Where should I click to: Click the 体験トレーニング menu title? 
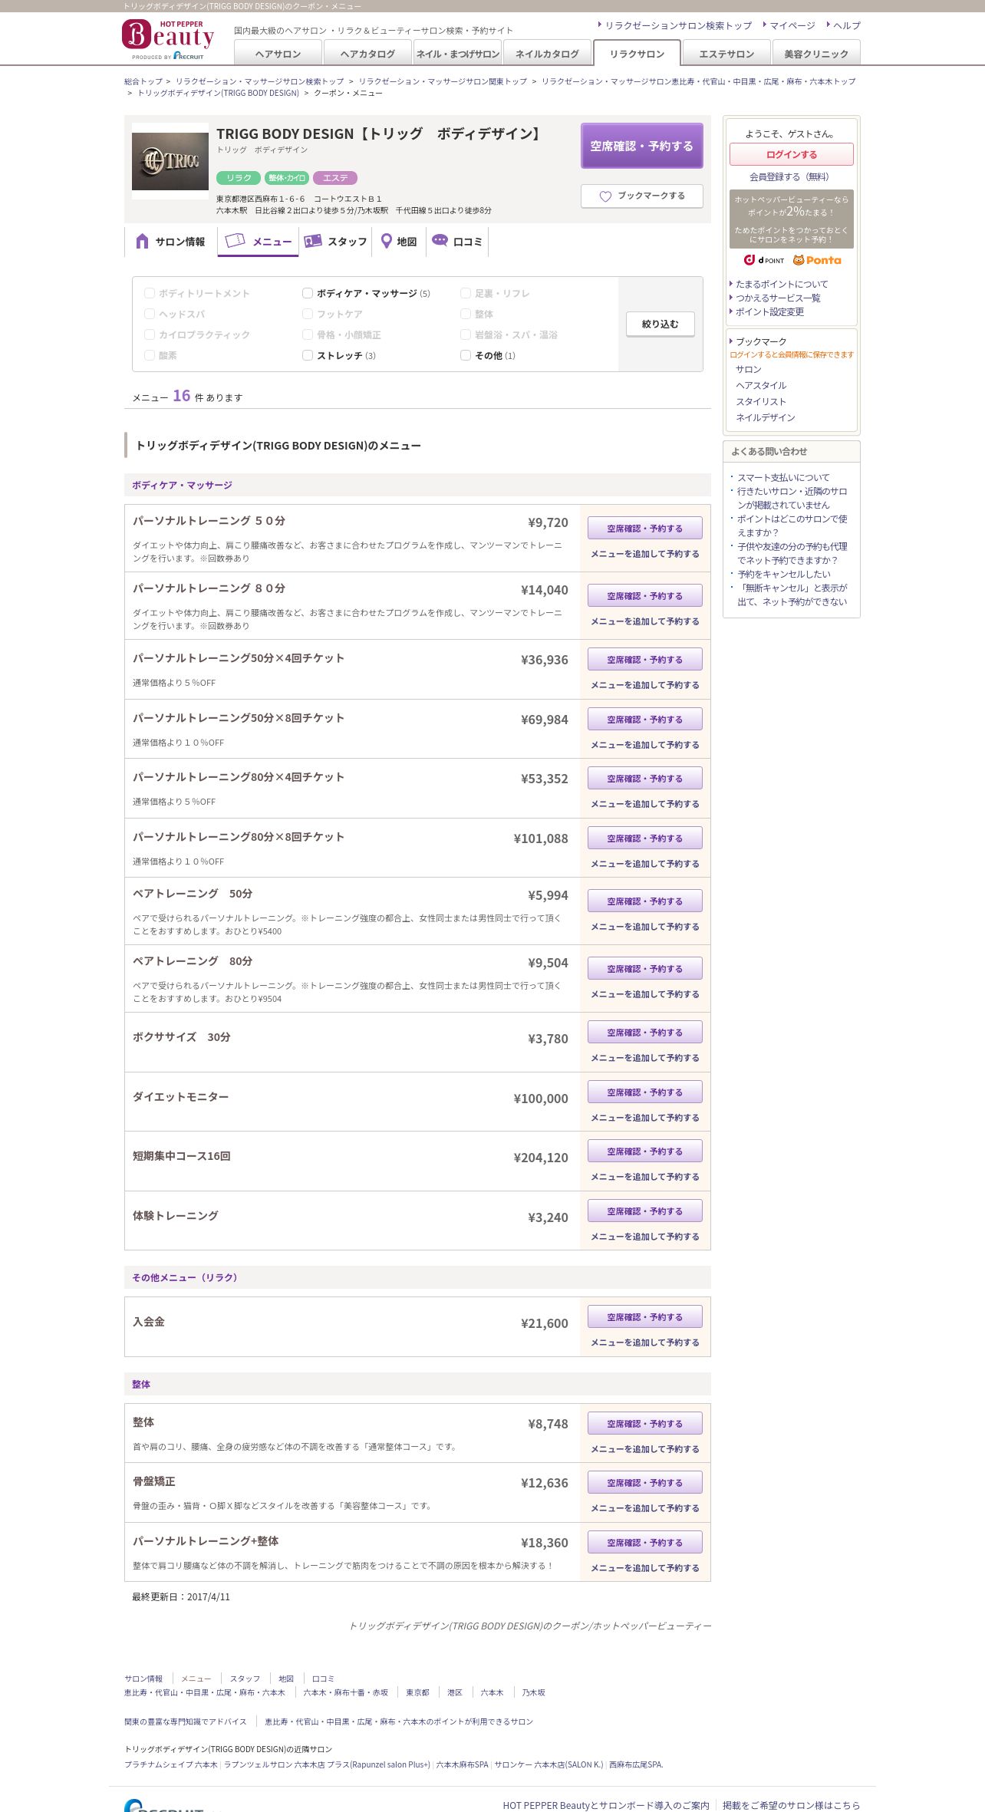pos(176,1215)
